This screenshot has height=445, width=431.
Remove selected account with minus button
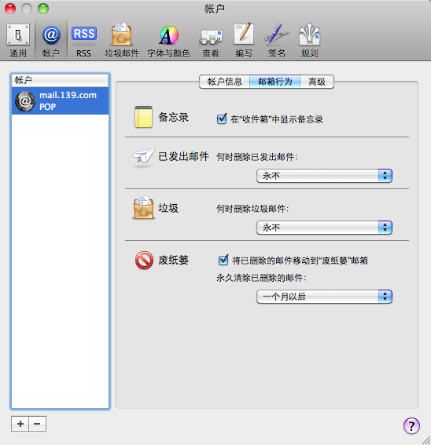(x=37, y=424)
